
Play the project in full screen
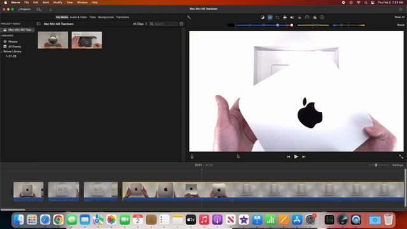coord(401,156)
